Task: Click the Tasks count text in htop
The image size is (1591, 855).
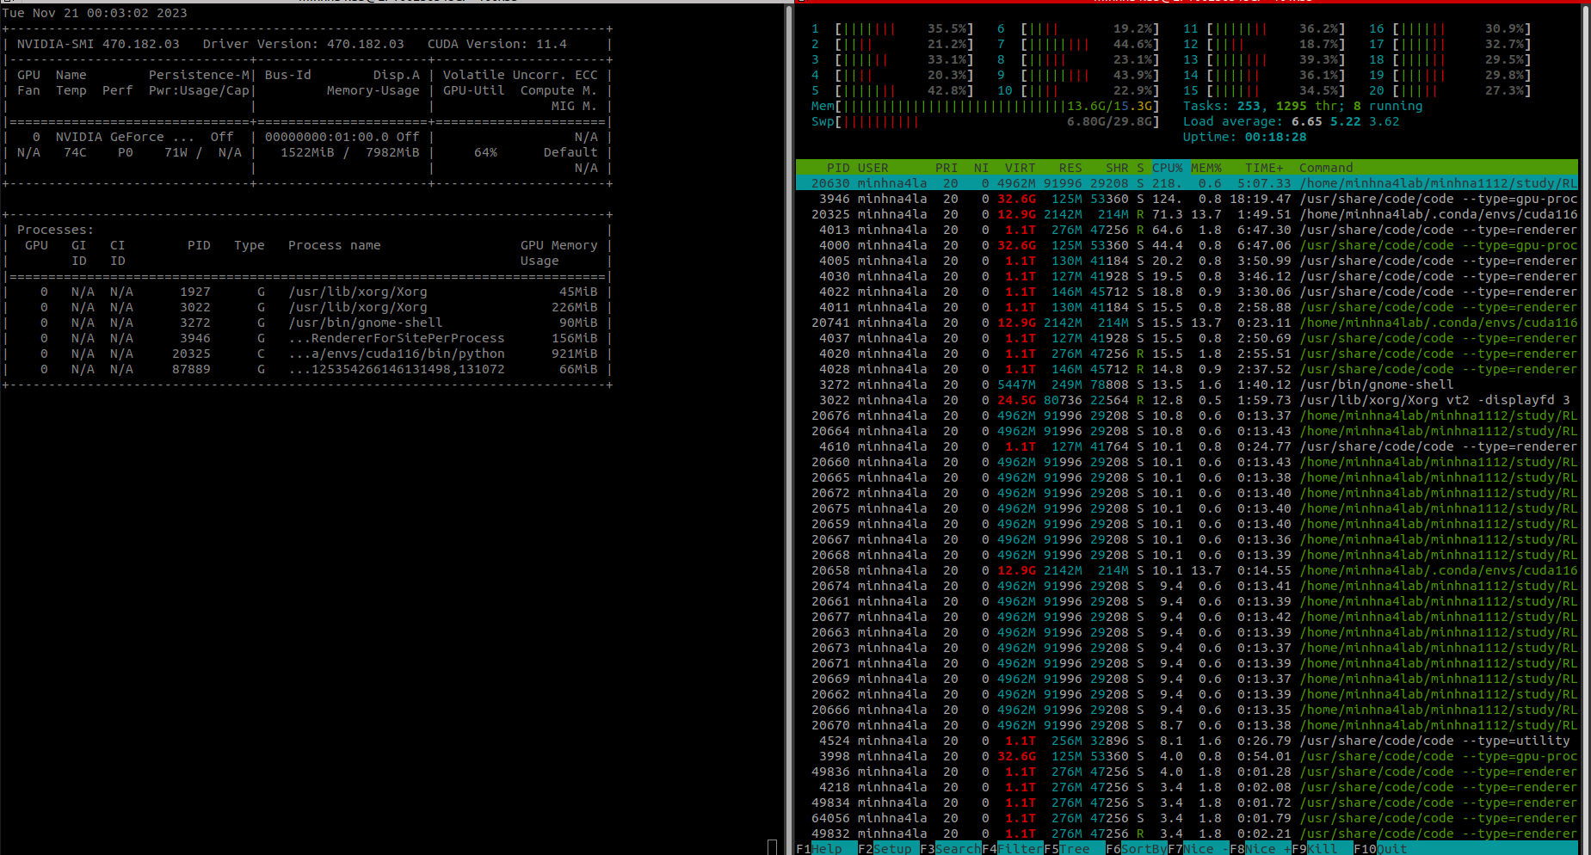Action: [1303, 106]
